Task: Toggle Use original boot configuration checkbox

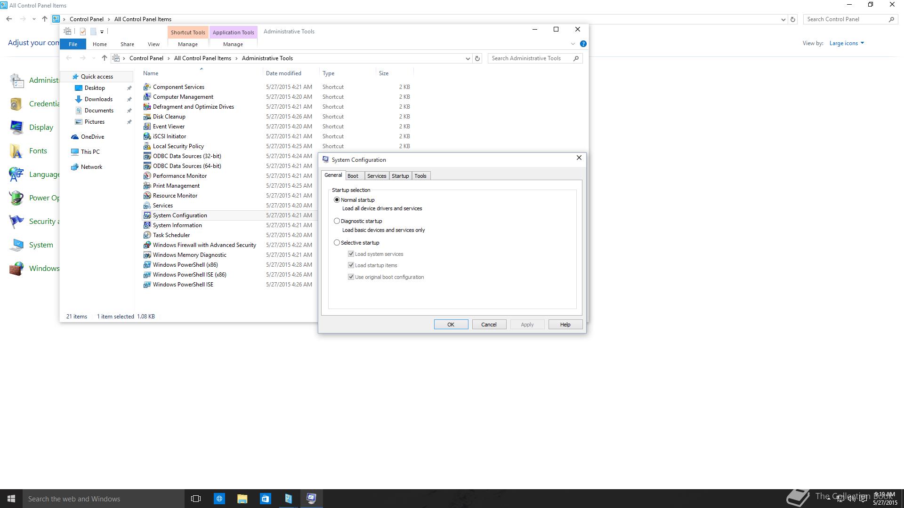Action: tap(351, 277)
